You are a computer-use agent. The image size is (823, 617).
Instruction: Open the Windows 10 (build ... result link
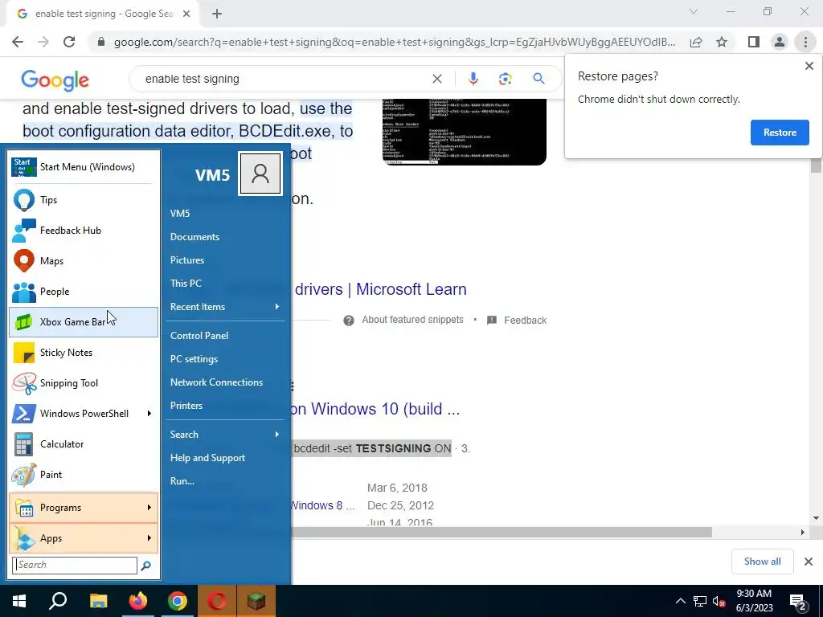pyautogui.click(x=375, y=409)
